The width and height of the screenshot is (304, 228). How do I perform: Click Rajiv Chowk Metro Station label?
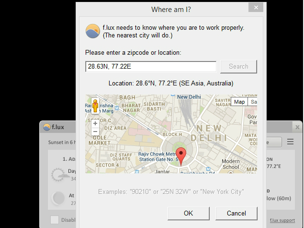158,156
